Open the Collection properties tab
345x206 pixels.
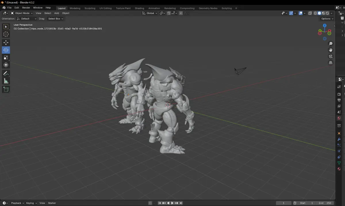click(339, 126)
